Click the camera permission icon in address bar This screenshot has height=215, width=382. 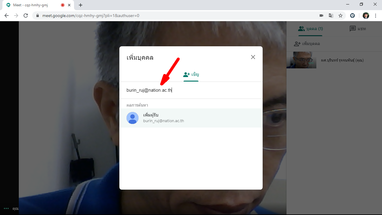point(321,16)
